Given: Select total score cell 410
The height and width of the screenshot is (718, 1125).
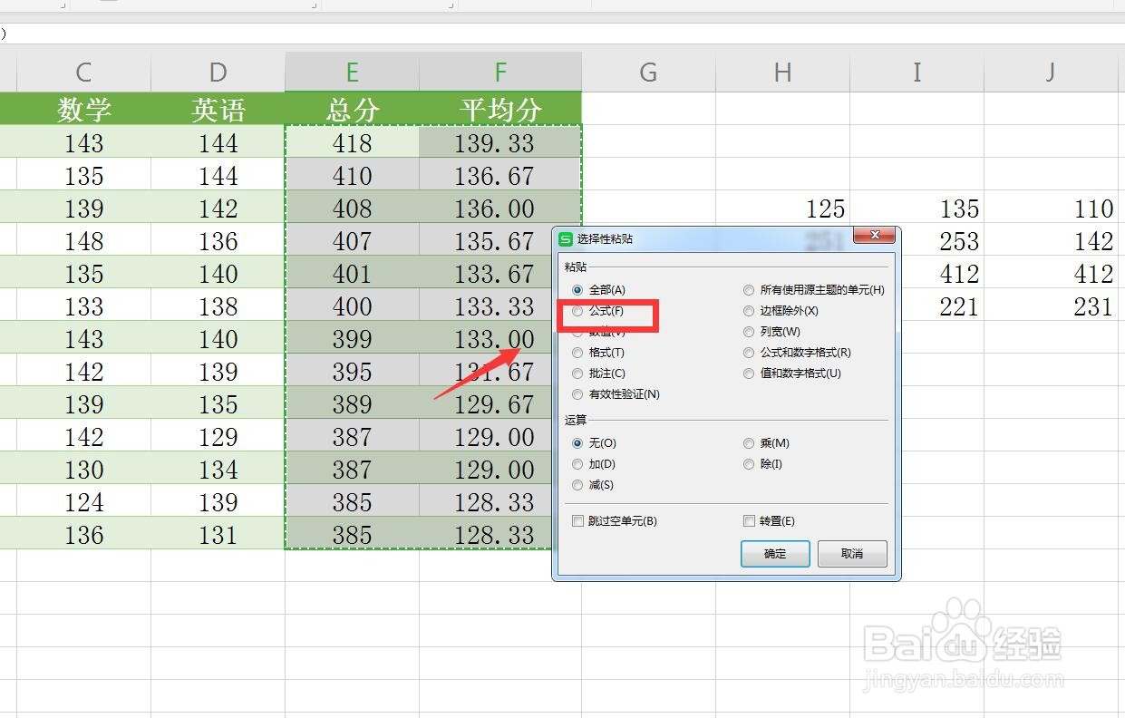Looking at the screenshot, I should click(352, 175).
